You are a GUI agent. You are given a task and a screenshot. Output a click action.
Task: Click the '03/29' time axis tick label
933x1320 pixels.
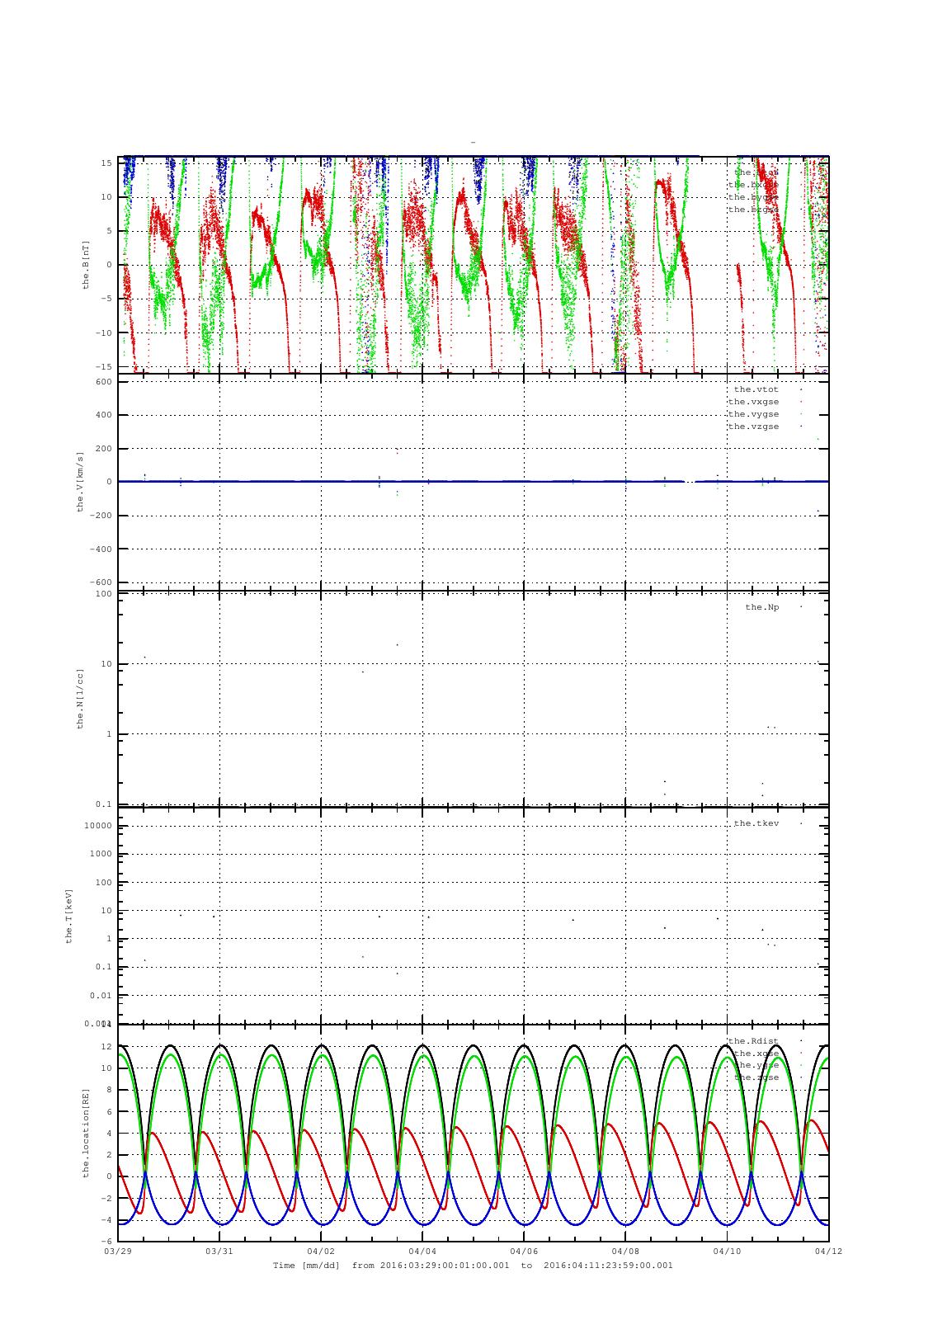tap(118, 1251)
